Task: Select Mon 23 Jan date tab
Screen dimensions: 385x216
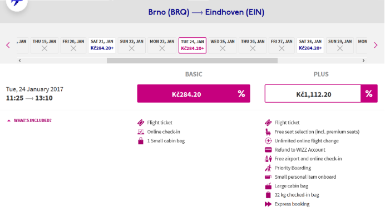Action: click(162, 45)
